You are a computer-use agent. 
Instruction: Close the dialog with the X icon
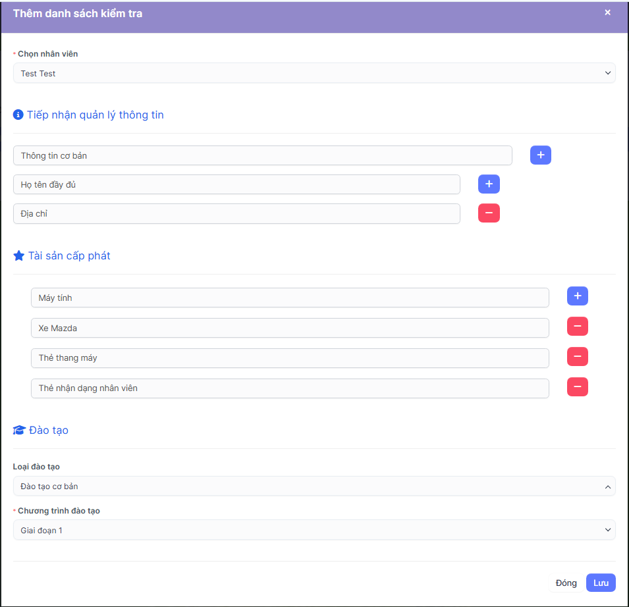607,13
